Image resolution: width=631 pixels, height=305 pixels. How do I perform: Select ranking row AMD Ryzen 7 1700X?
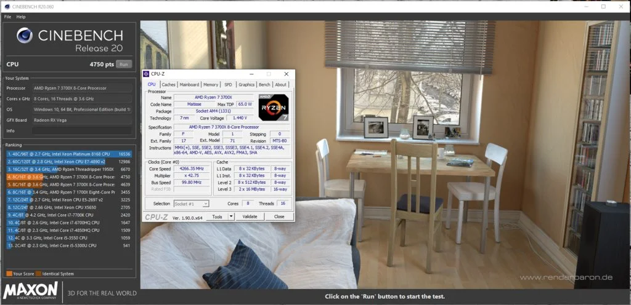(x=69, y=192)
